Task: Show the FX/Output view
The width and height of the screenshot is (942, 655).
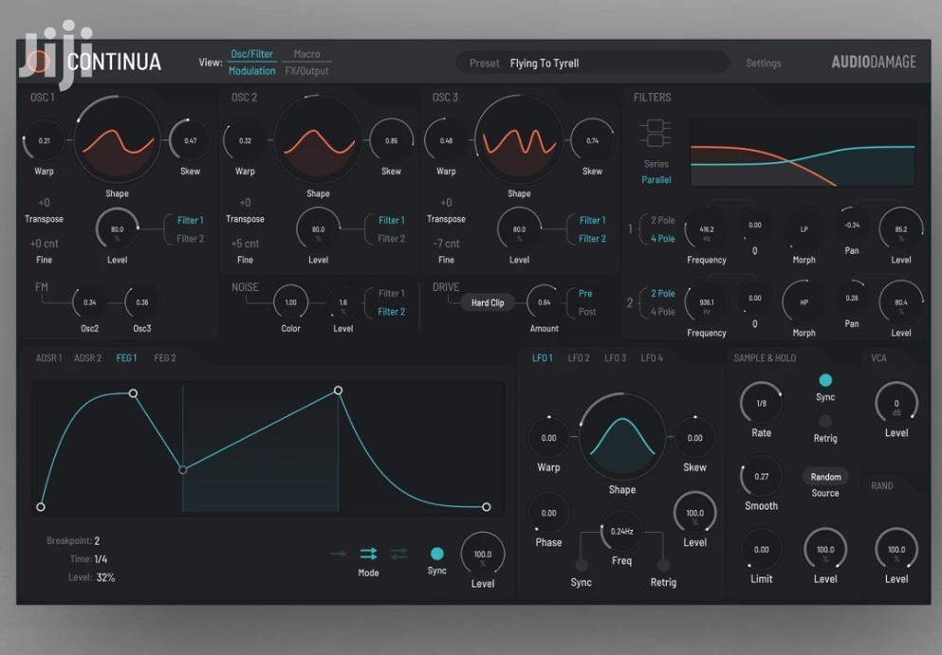Action: point(307,71)
